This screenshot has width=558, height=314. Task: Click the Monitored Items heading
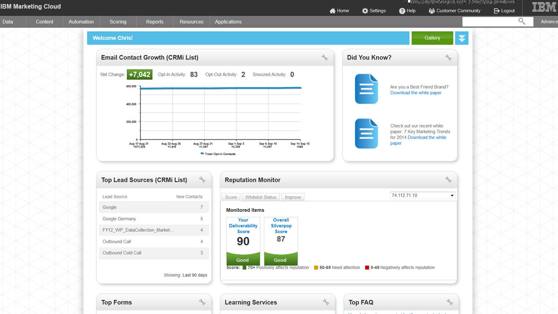[245, 210]
